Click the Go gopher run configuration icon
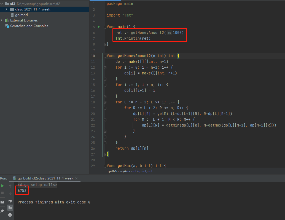The image size is (285, 220). (x=15, y=178)
